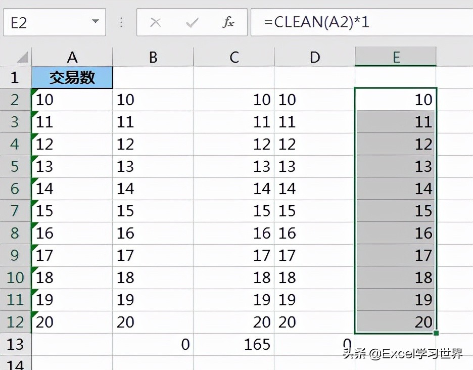The width and height of the screenshot is (473, 370).
Task: Select row 11 header
Action: (16, 300)
